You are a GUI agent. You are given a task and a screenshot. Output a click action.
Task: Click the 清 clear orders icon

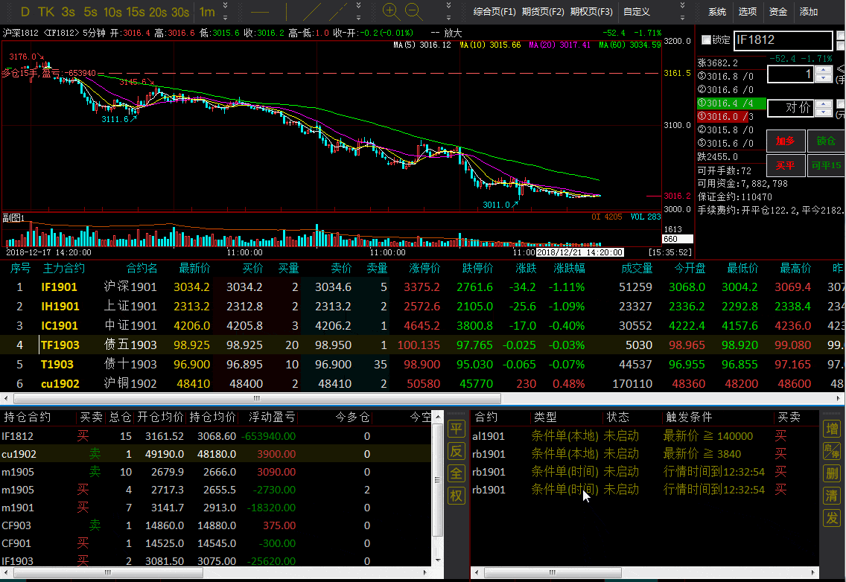point(832,496)
